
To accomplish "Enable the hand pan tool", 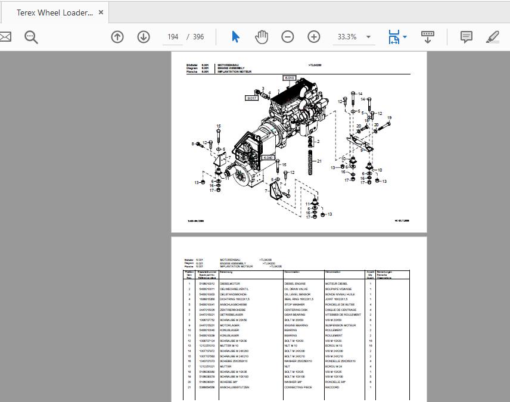I will (x=262, y=36).
